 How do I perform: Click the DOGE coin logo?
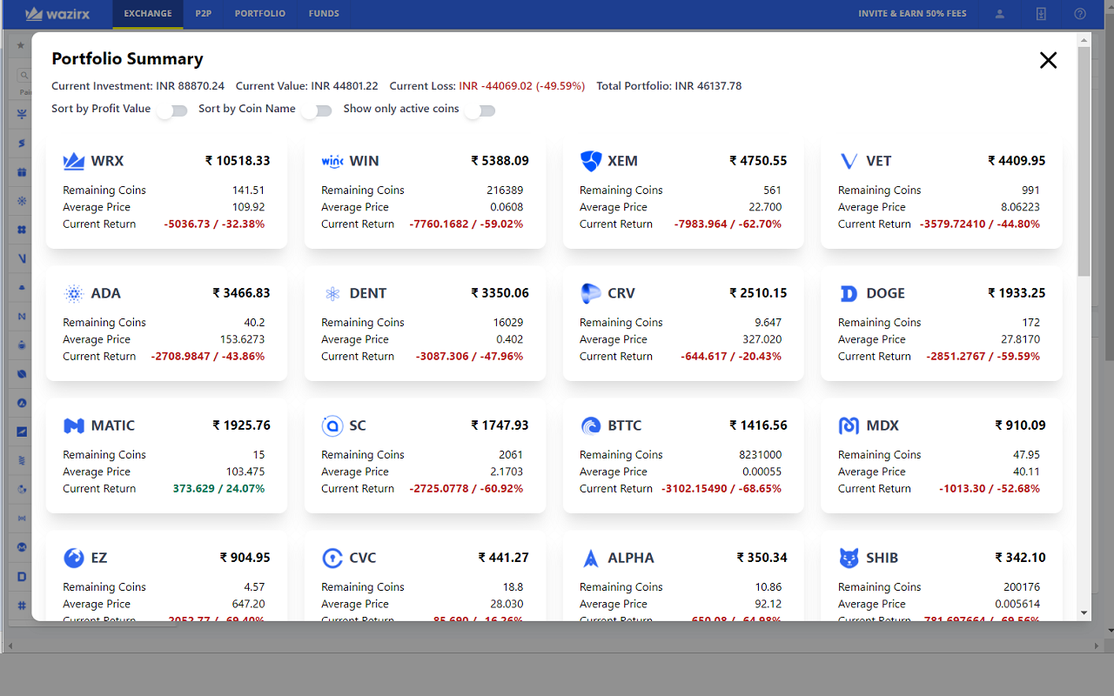849,293
